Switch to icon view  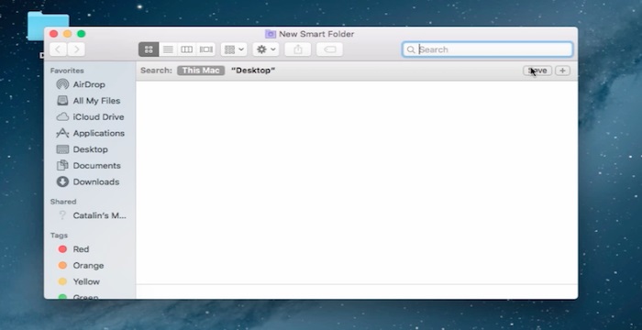[x=149, y=49]
